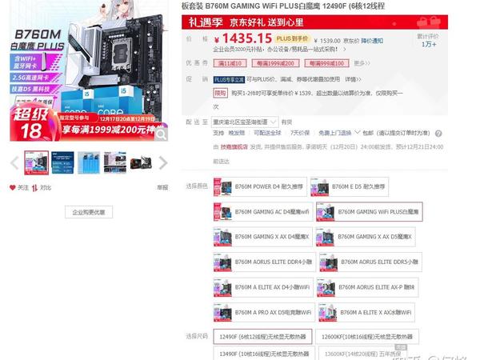Open the main B760M product image
The height and width of the screenshot is (360, 480).
[89, 70]
